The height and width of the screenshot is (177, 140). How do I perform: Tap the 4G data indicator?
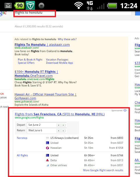(x=90, y=6)
